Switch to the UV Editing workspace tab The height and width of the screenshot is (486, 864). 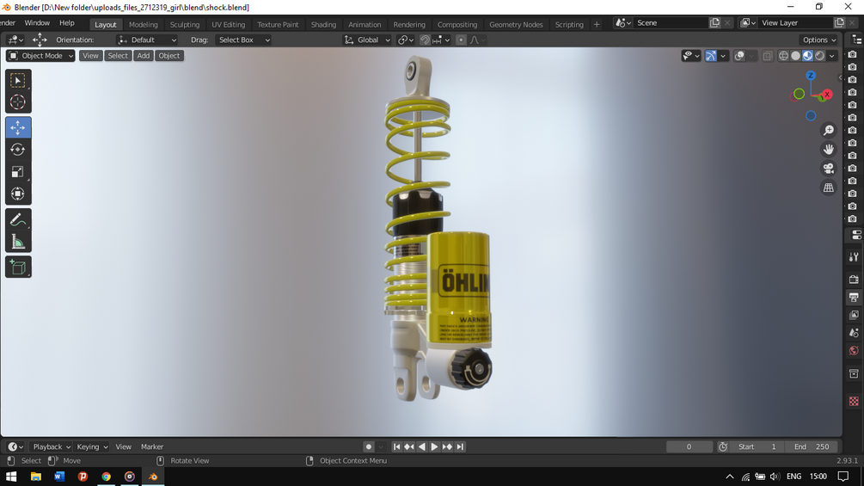click(228, 25)
